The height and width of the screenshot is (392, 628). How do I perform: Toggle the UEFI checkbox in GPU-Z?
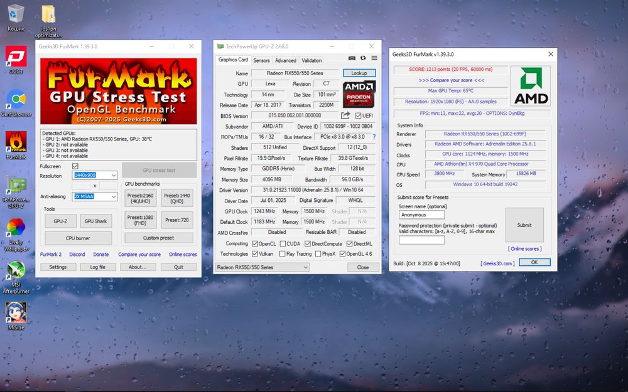[358, 115]
